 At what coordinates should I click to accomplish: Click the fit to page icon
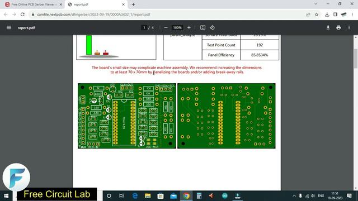click(x=202, y=27)
